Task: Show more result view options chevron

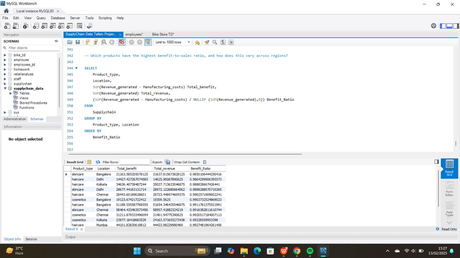Action: (x=450, y=222)
